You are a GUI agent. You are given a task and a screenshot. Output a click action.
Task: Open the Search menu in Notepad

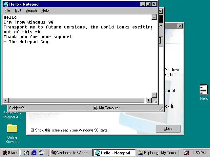pyautogui.click(x=31, y=10)
